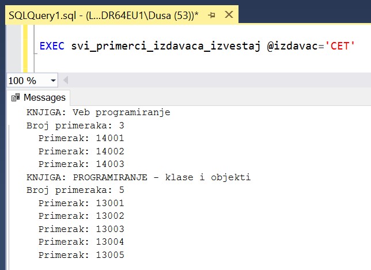Click the horizontal scroll left arrow
The width and height of the screenshot is (371, 270).
click(x=67, y=81)
